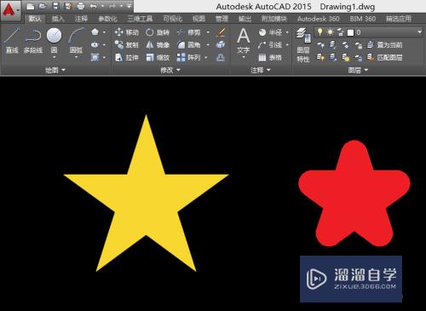This screenshot has width=426, height=311.
Task: Open the Radius (半径) dimension dropdown arrow
Action: tap(287, 32)
